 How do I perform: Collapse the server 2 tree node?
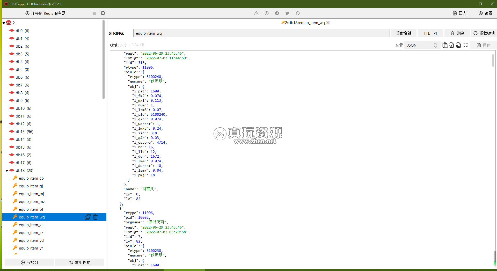pos(4,23)
